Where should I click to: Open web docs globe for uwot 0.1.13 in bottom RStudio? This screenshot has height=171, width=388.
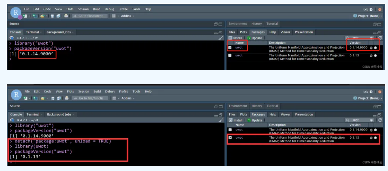(x=371, y=138)
